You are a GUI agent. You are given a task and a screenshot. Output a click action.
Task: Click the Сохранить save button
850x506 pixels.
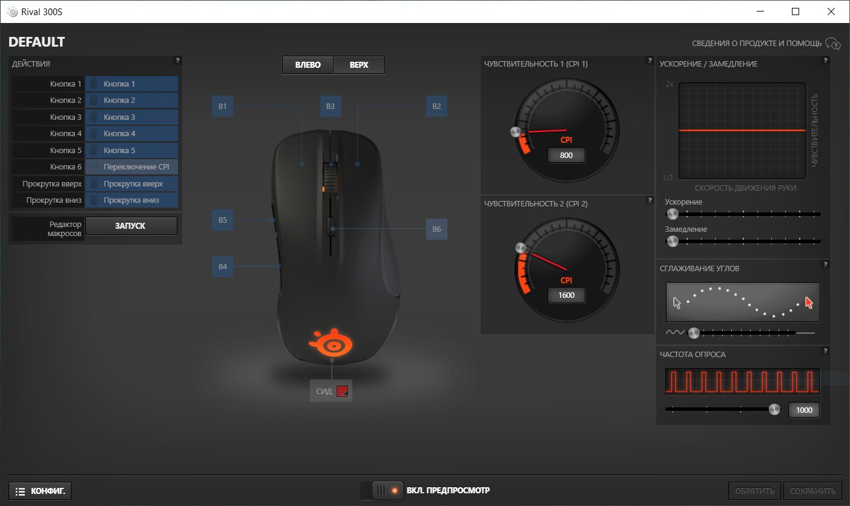pyautogui.click(x=812, y=491)
